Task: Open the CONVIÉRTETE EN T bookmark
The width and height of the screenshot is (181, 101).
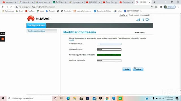Action: [133, 11]
